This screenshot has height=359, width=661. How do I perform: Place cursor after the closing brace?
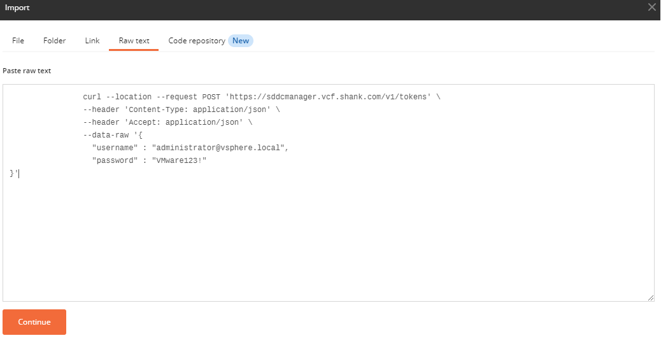[18, 173]
